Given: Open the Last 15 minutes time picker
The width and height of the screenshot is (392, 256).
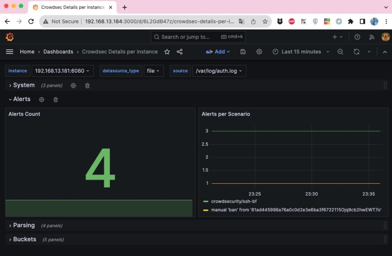Looking at the screenshot, I should (301, 52).
